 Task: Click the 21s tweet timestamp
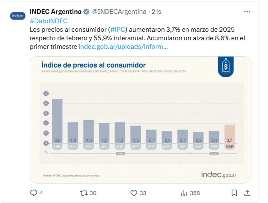click(156, 12)
